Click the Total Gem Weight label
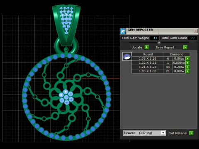 (x=135, y=38)
